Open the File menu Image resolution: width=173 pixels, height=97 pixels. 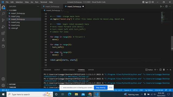tap(7, 2)
